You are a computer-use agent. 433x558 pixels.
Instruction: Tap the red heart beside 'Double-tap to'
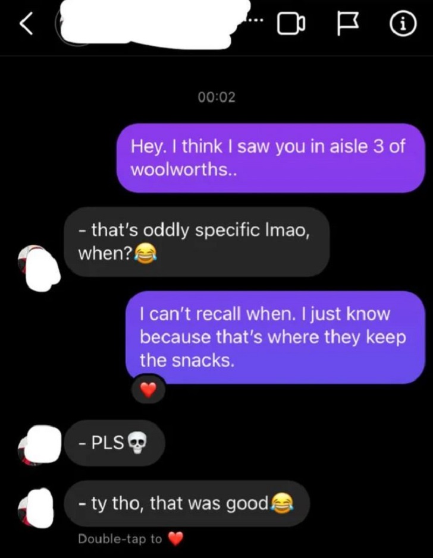coord(175,539)
